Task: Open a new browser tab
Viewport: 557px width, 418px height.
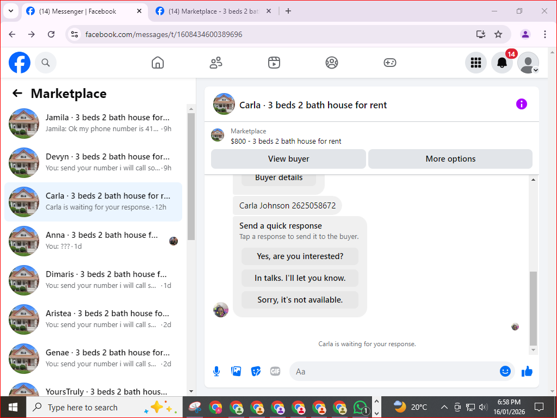Action: 288,11
